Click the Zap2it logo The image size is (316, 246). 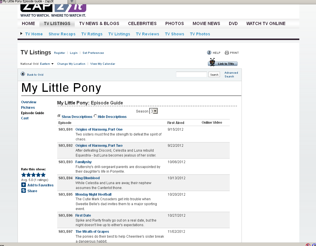[53, 8]
